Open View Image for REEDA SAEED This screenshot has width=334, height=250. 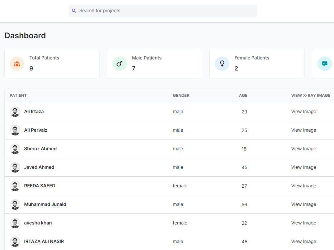click(304, 186)
